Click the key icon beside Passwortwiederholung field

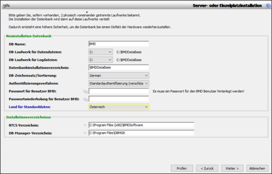pos(86,99)
